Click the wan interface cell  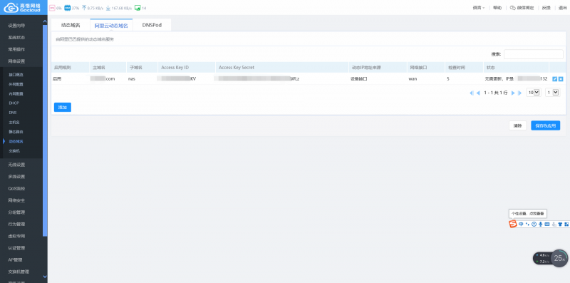tap(413, 79)
